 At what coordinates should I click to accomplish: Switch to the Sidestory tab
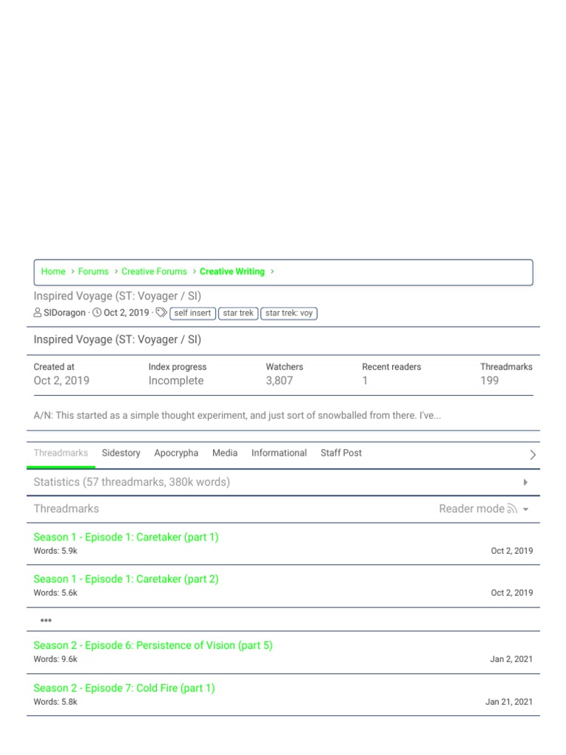tap(121, 453)
